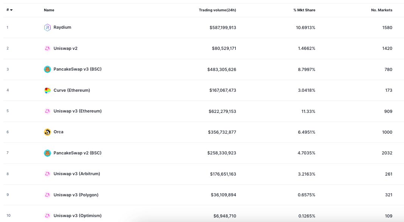404x222 pixels.
Task: Open Uniswap v3 (Optimism) link
Action: pyautogui.click(x=78, y=216)
